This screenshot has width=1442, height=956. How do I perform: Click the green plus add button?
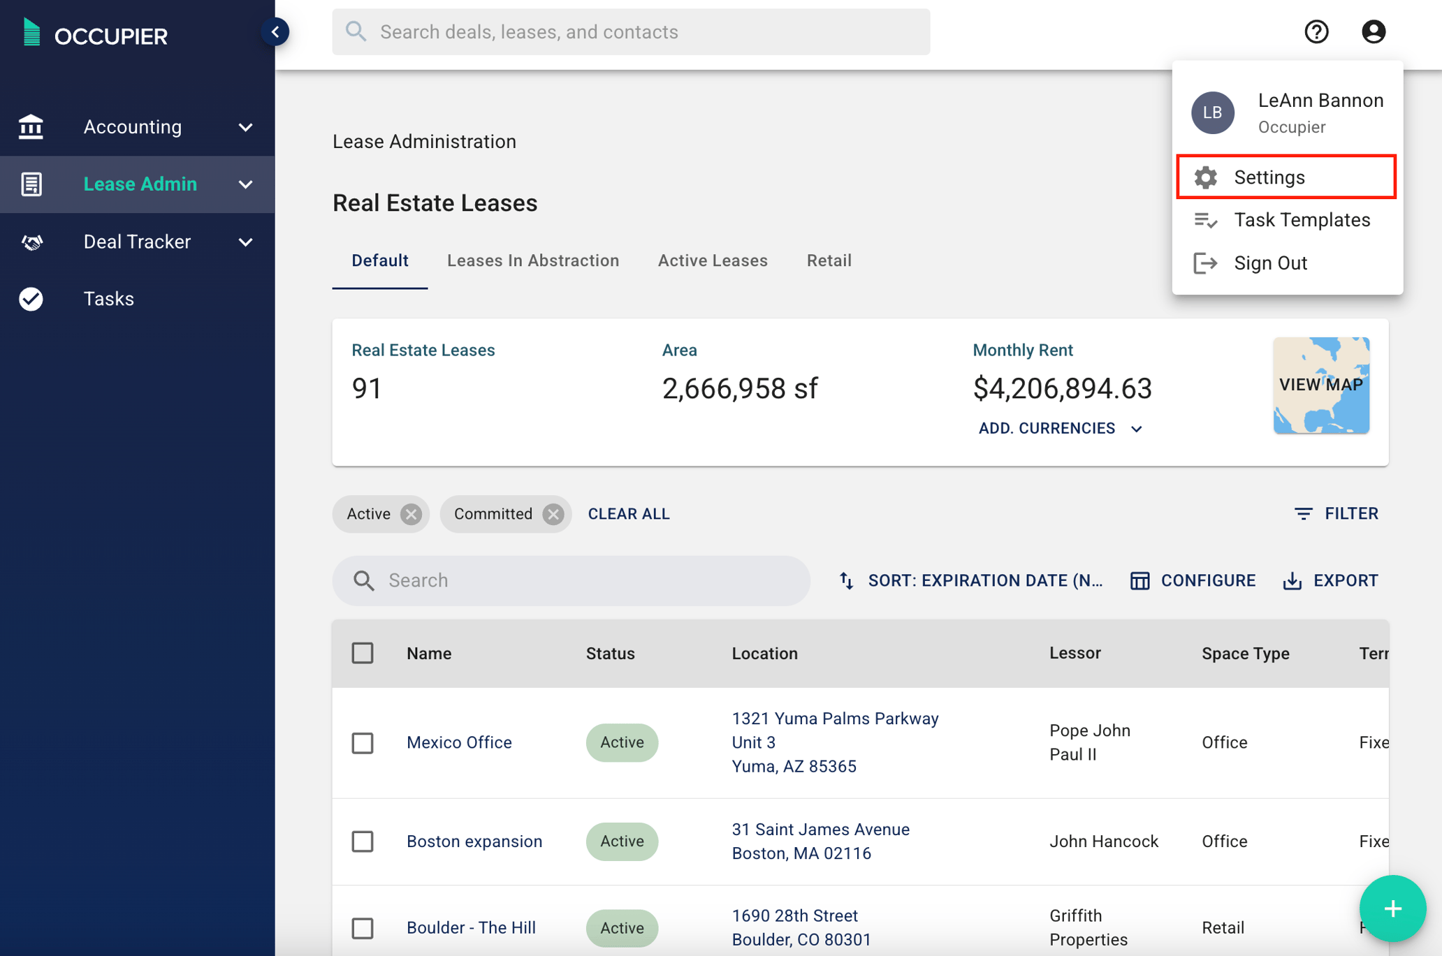pyautogui.click(x=1392, y=909)
